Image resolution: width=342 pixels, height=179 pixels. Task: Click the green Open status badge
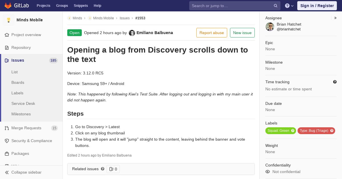pos(74,33)
